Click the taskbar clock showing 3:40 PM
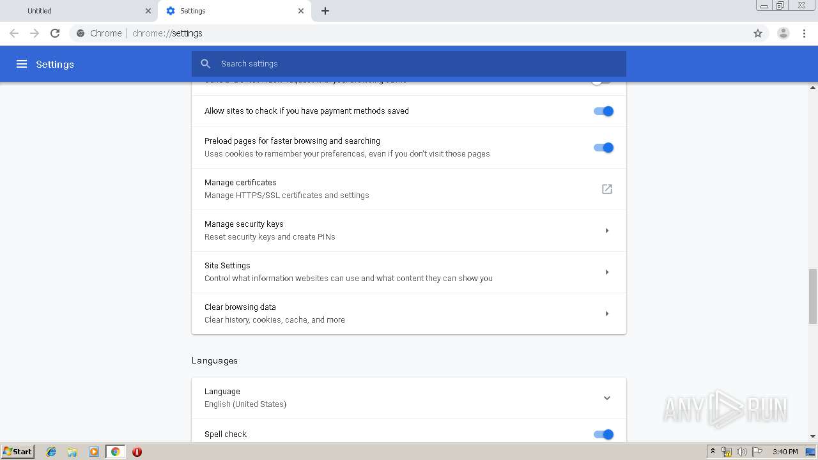 click(785, 452)
